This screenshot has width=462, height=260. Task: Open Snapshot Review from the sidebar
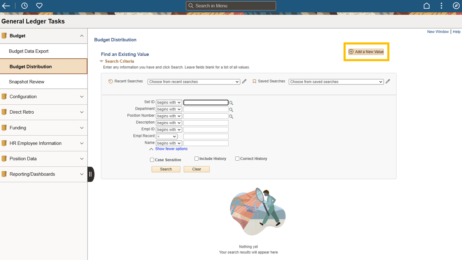point(27,82)
